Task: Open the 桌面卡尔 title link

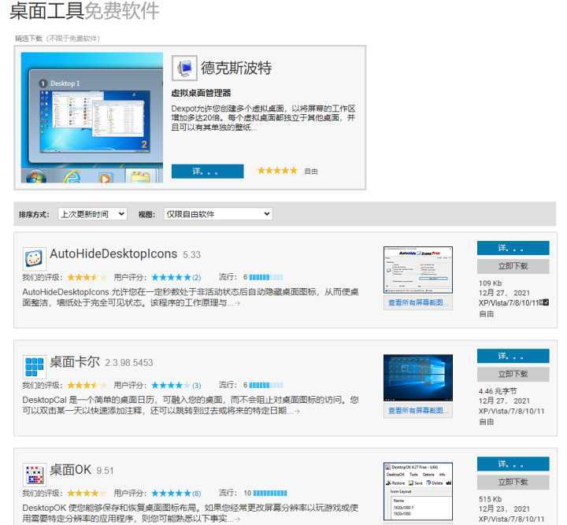Action: click(x=75, y=362)
